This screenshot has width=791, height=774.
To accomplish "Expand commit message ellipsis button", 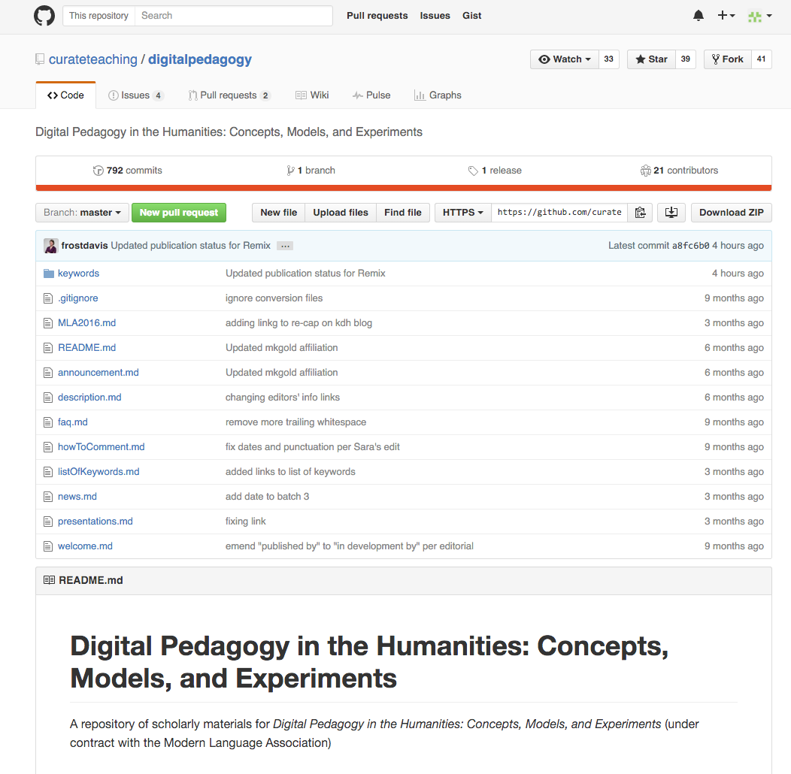I will pyautogui.click(x=285, y=246).
